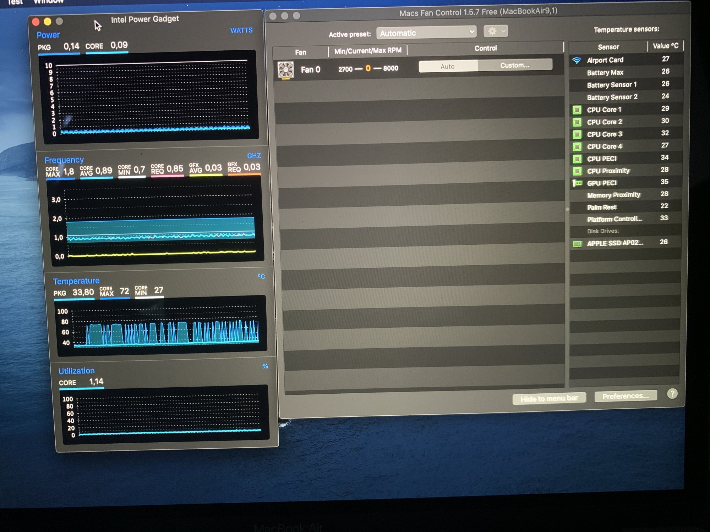710x532 pixels.
Task: Click the GPU PECI graphics card icon
Action: click(x=578, y=183)
